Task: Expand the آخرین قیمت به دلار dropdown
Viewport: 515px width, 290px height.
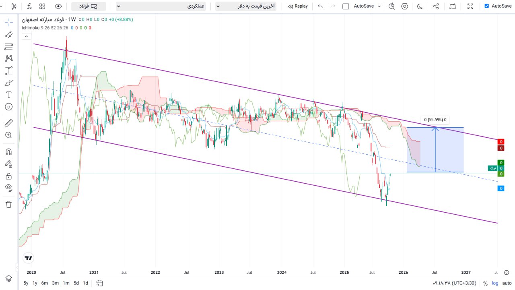Action: (x=246, y=6)
